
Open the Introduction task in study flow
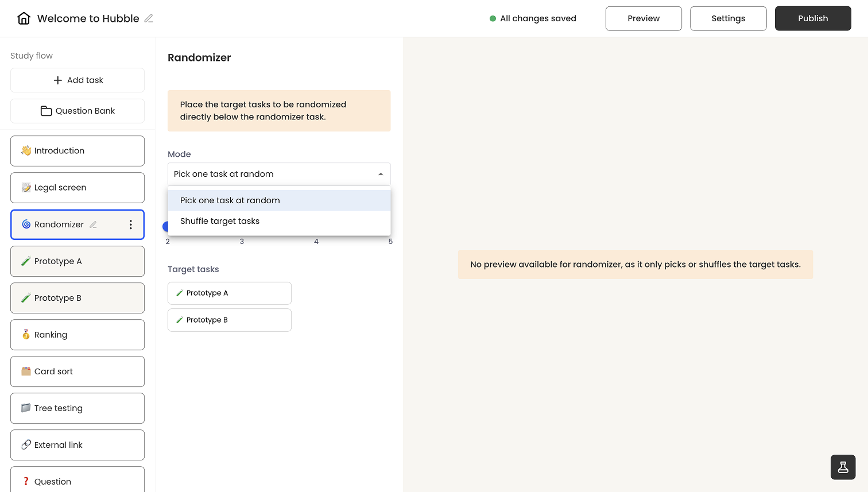(x=77, y=151)
